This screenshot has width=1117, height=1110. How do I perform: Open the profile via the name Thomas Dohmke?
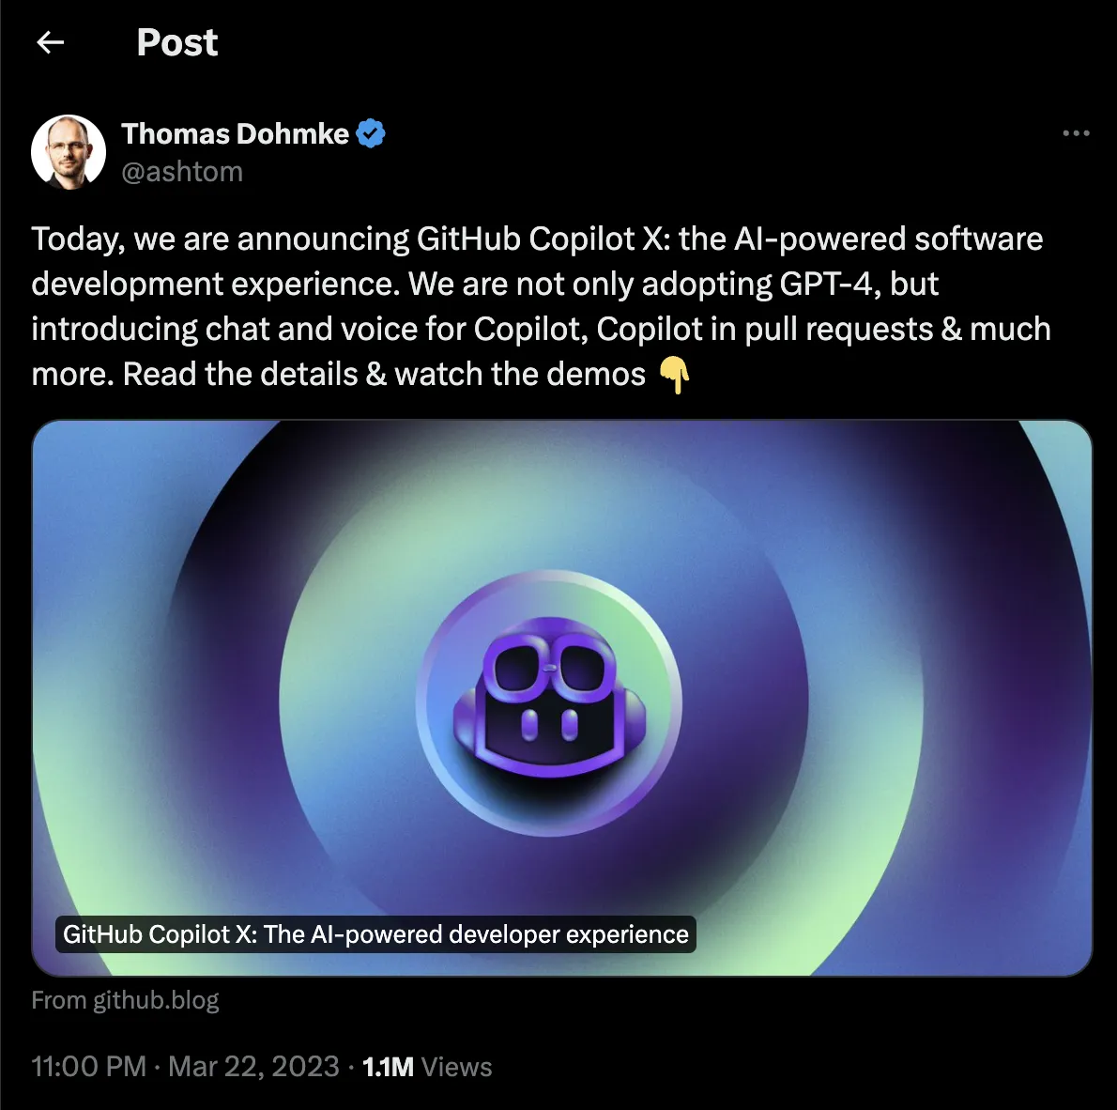click(x=235, y=133)
